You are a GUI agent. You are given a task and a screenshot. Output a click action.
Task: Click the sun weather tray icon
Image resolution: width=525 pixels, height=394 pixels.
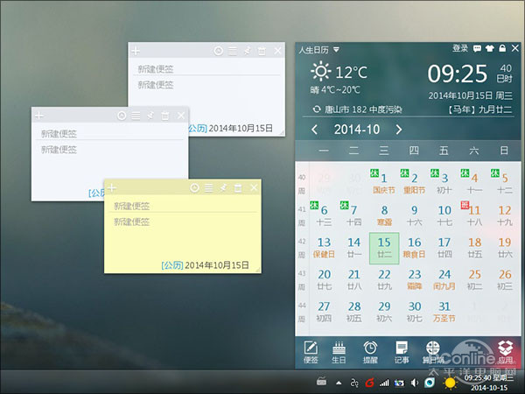click(x=450, y=383)
